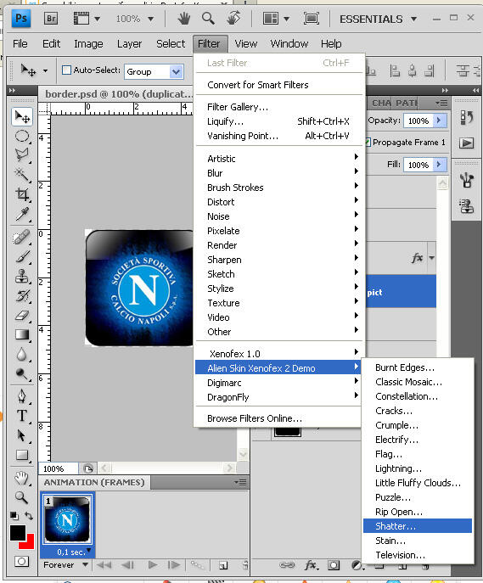Open the Opacity slider arrow
Image resolution: width=483 pixels, height=583 pixels.
(x=439, y=121)
